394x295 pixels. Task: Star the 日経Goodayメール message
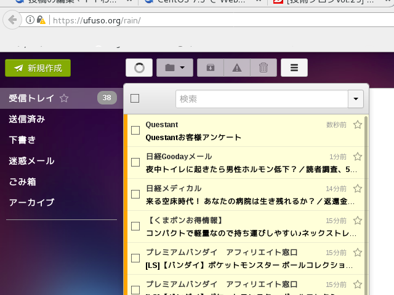(x=358, y=157)
